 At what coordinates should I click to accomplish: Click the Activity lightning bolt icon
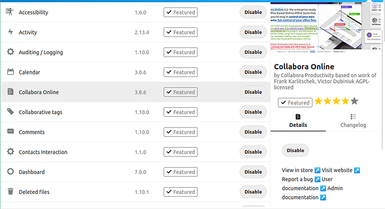click(x=10, y=32)
